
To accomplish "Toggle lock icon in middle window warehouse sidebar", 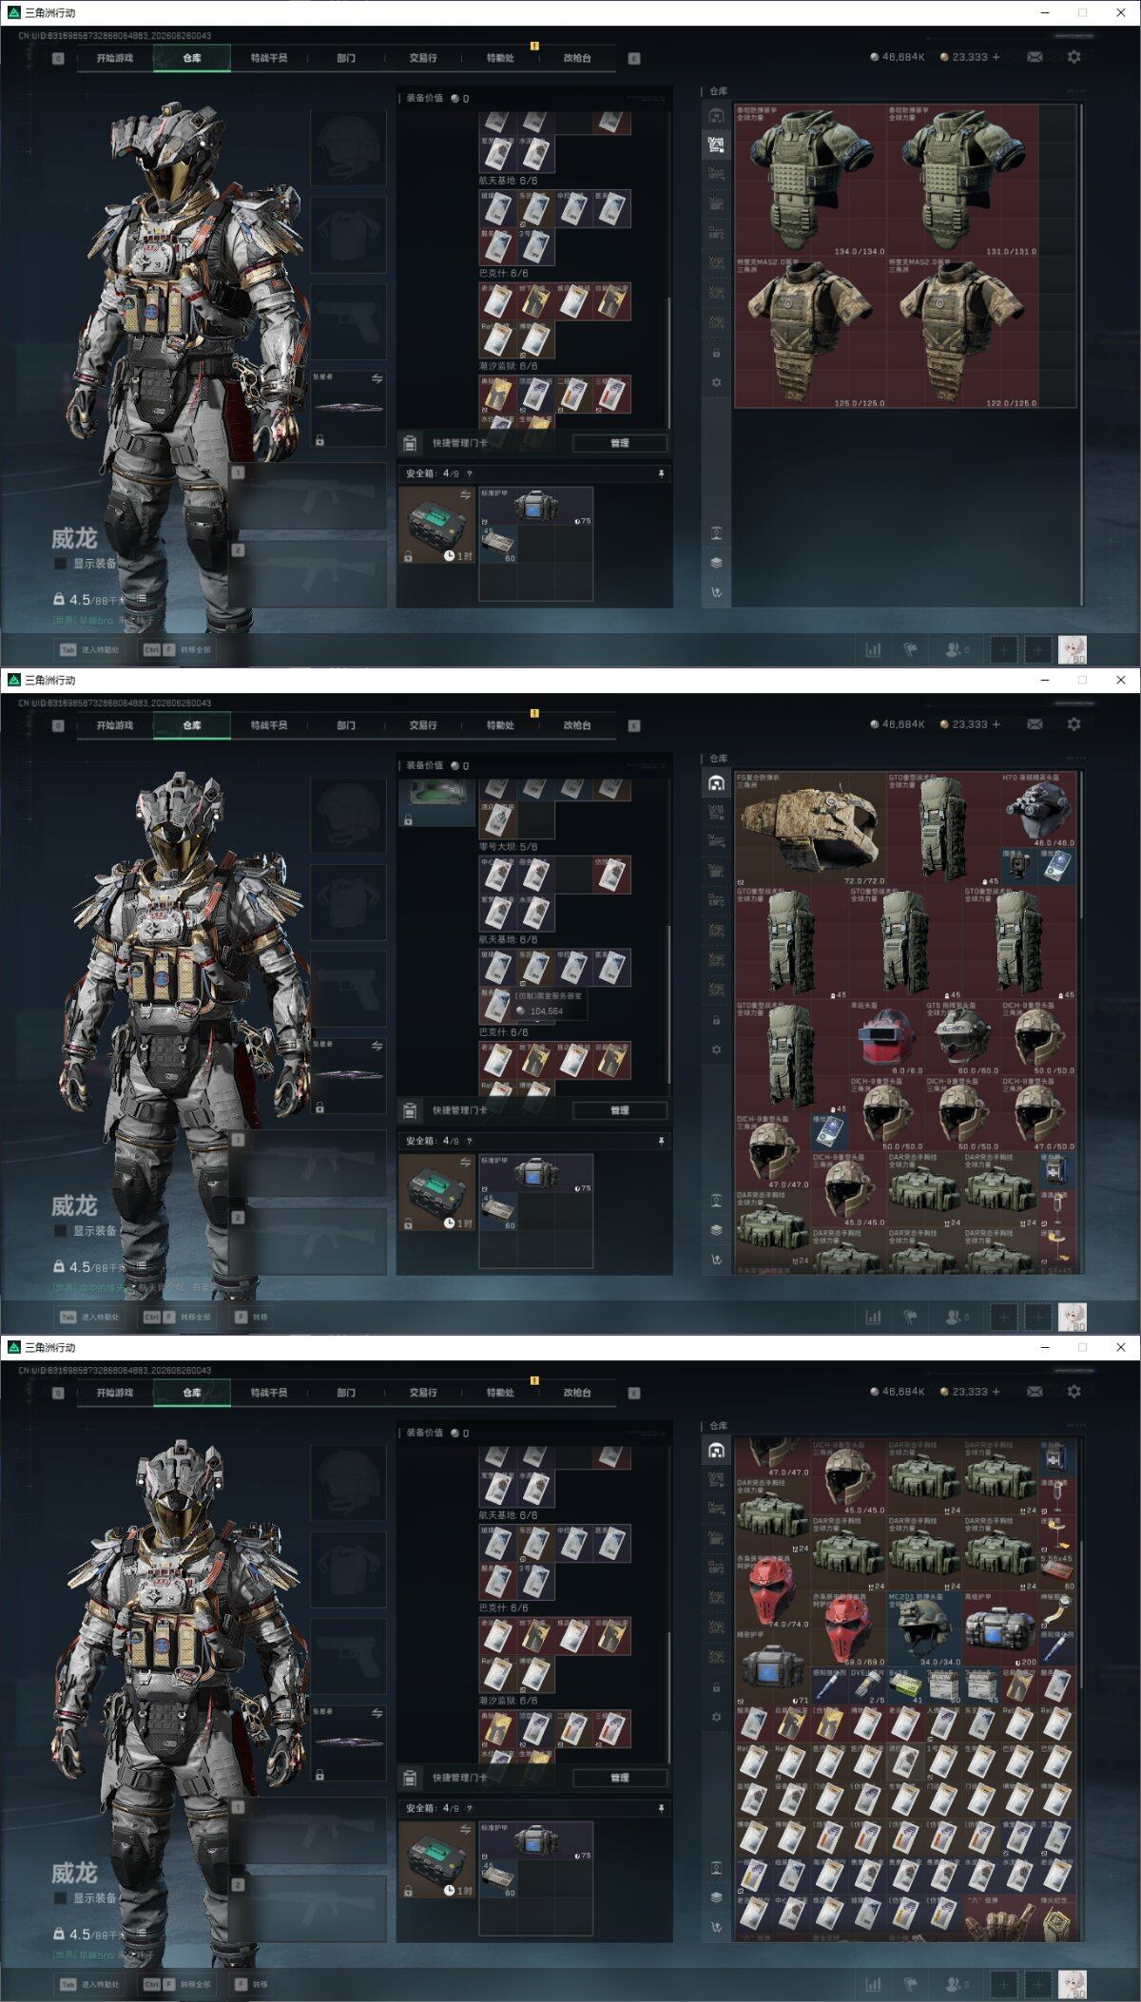I will click(716, 1020).
